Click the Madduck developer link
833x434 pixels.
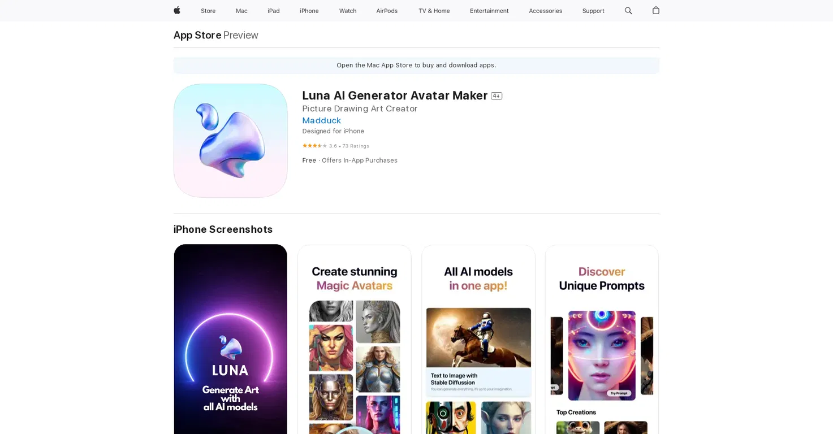point(322,120)
